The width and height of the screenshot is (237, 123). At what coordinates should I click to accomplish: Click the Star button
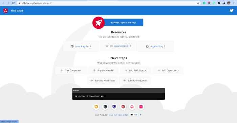click(x=134, y=115)
